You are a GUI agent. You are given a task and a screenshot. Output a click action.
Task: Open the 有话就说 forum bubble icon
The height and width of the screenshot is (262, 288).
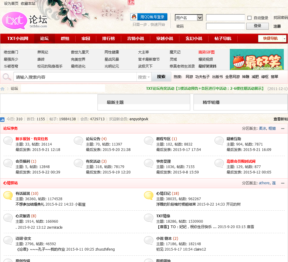8,195
